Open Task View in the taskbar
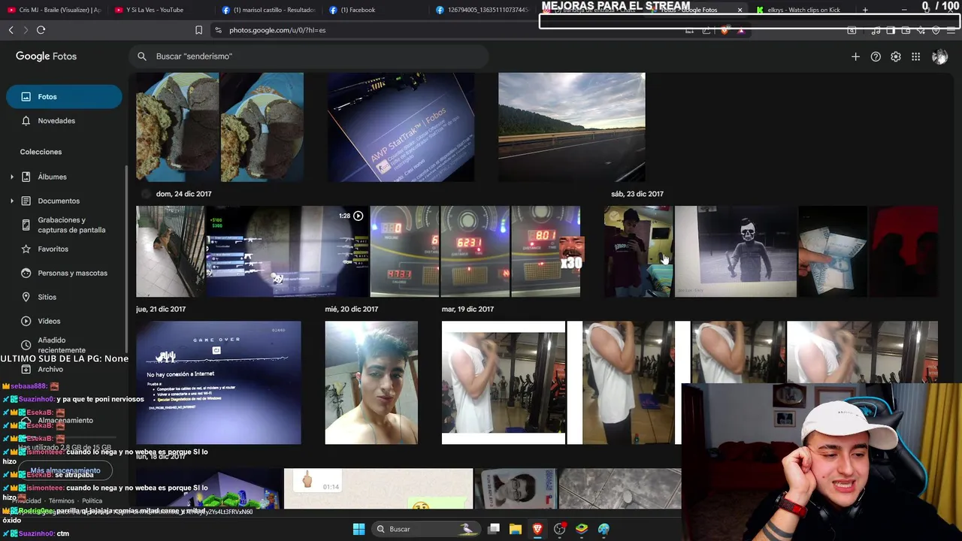The width and height of the screenshot is (962, 541). coord(494,529)
